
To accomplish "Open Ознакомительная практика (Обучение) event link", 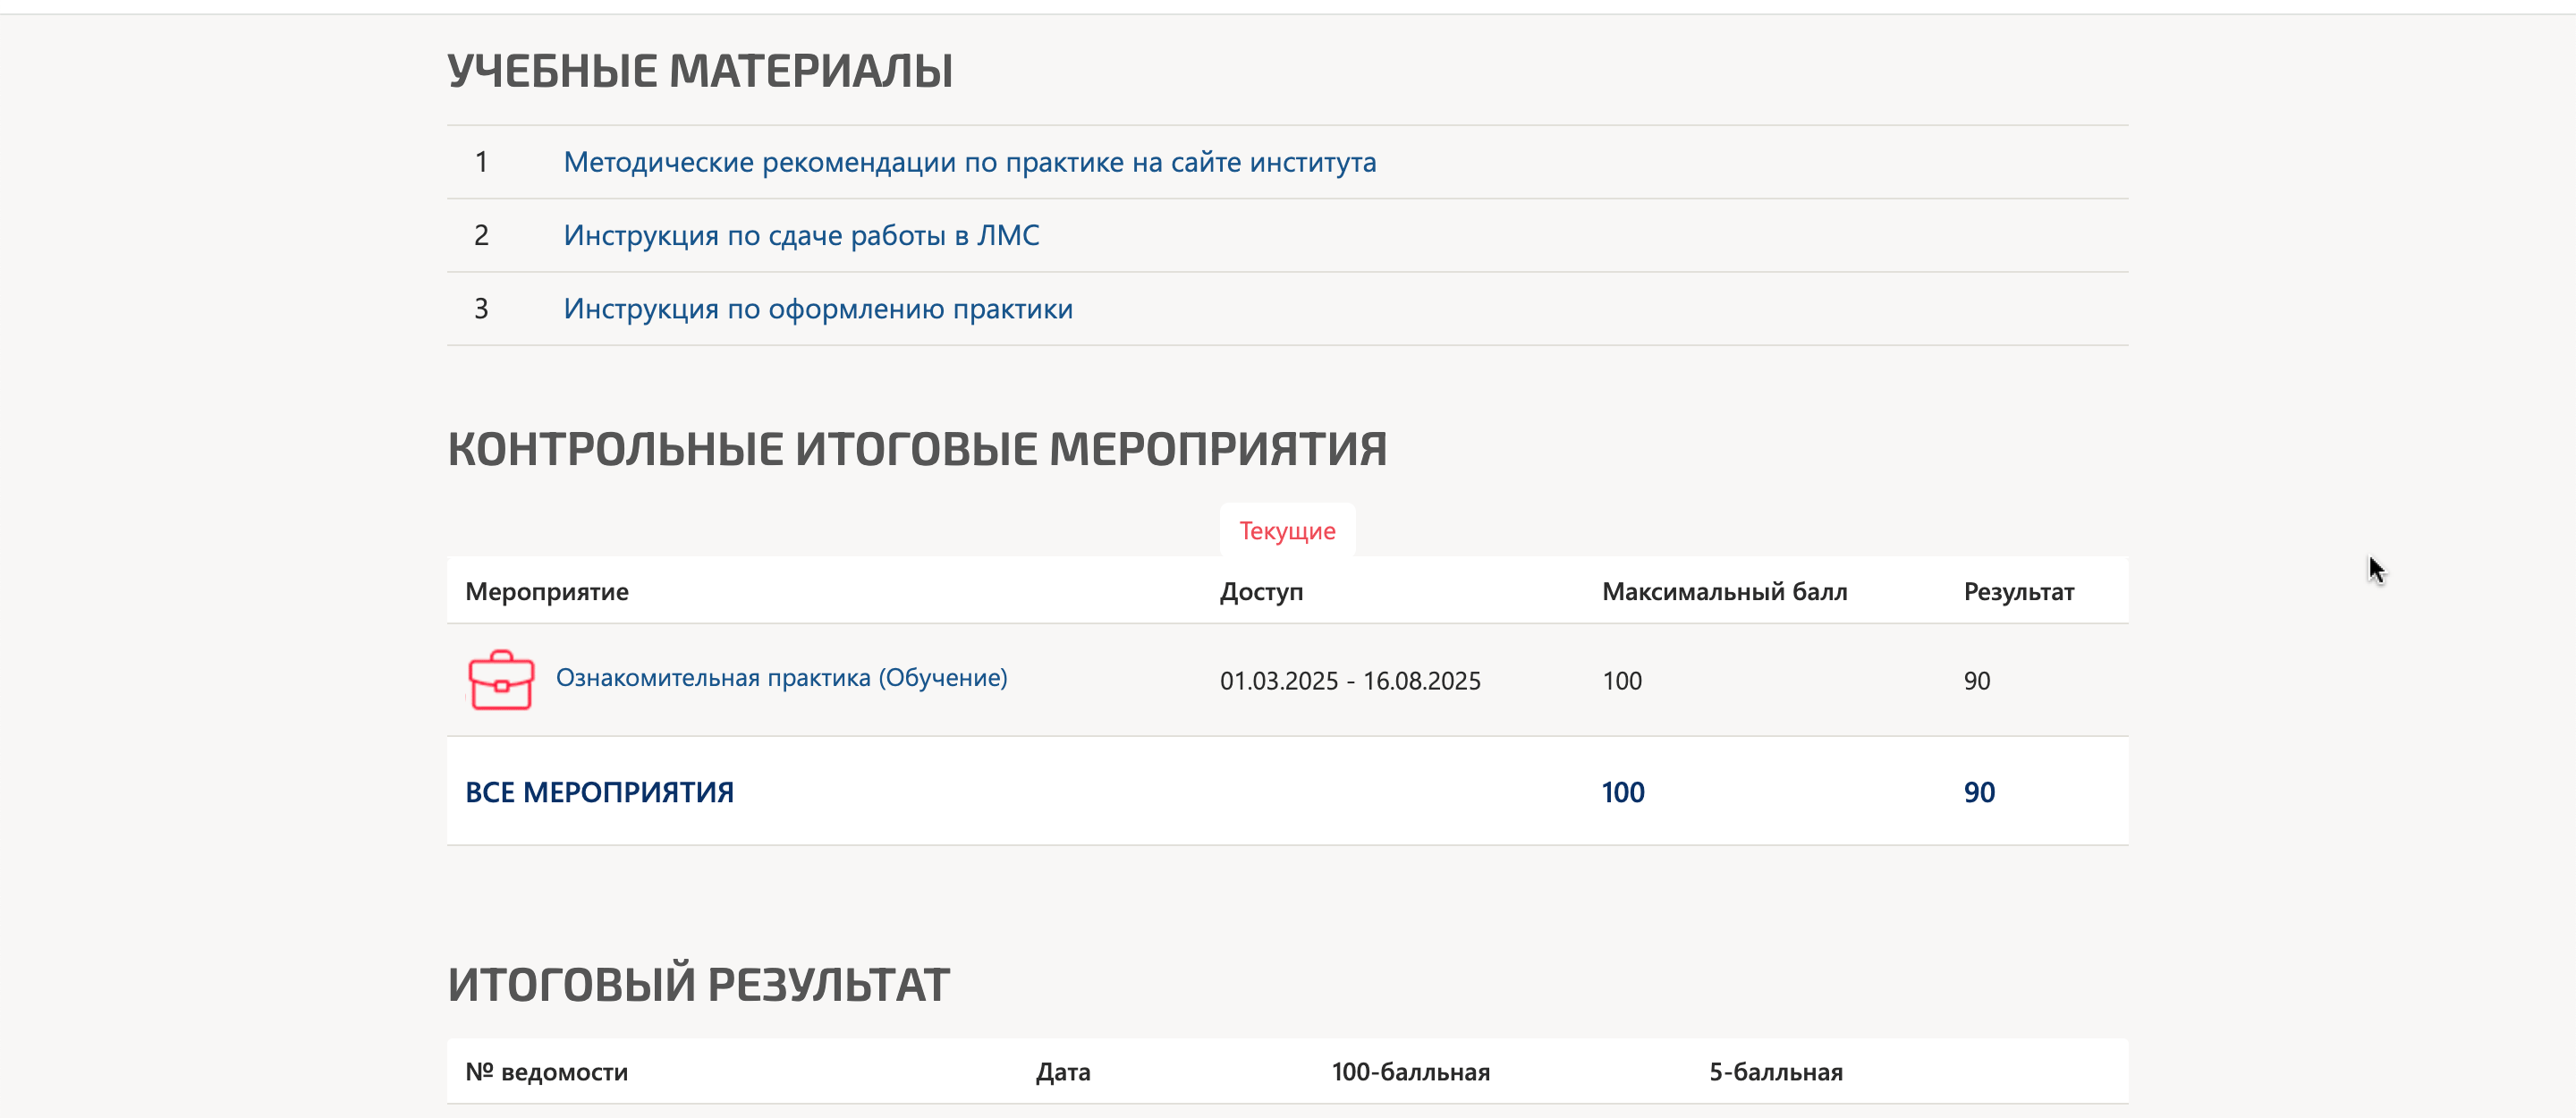I will coord(781,678).
